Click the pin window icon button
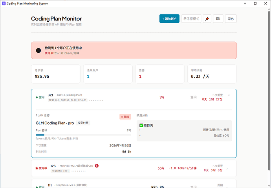 pyautogui.click(x=207, y=19)
